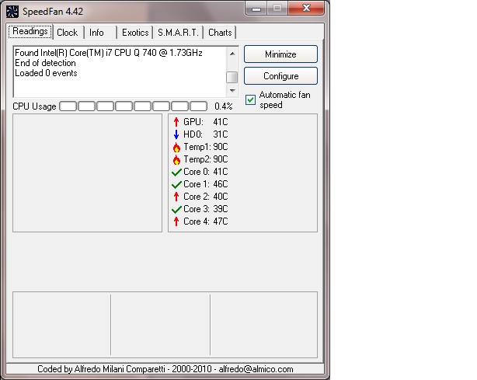Click the blue down arrow beside HD0
477x380 pixels.
click(x=176, y=134)
